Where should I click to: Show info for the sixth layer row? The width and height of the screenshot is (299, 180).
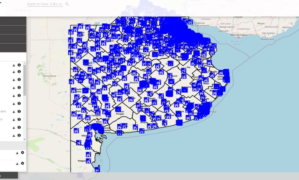[x=19, y=104]
